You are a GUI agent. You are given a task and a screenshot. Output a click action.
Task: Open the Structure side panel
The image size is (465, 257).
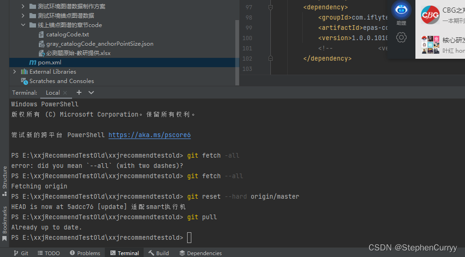tap(5, 181)
